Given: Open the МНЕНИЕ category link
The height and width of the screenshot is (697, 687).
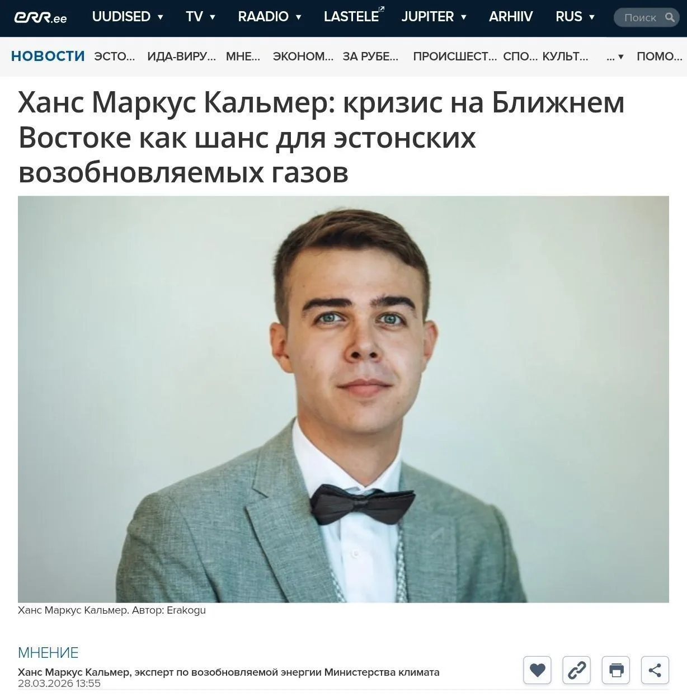Looking at the screenshot, I should click(x=48, y=653).
